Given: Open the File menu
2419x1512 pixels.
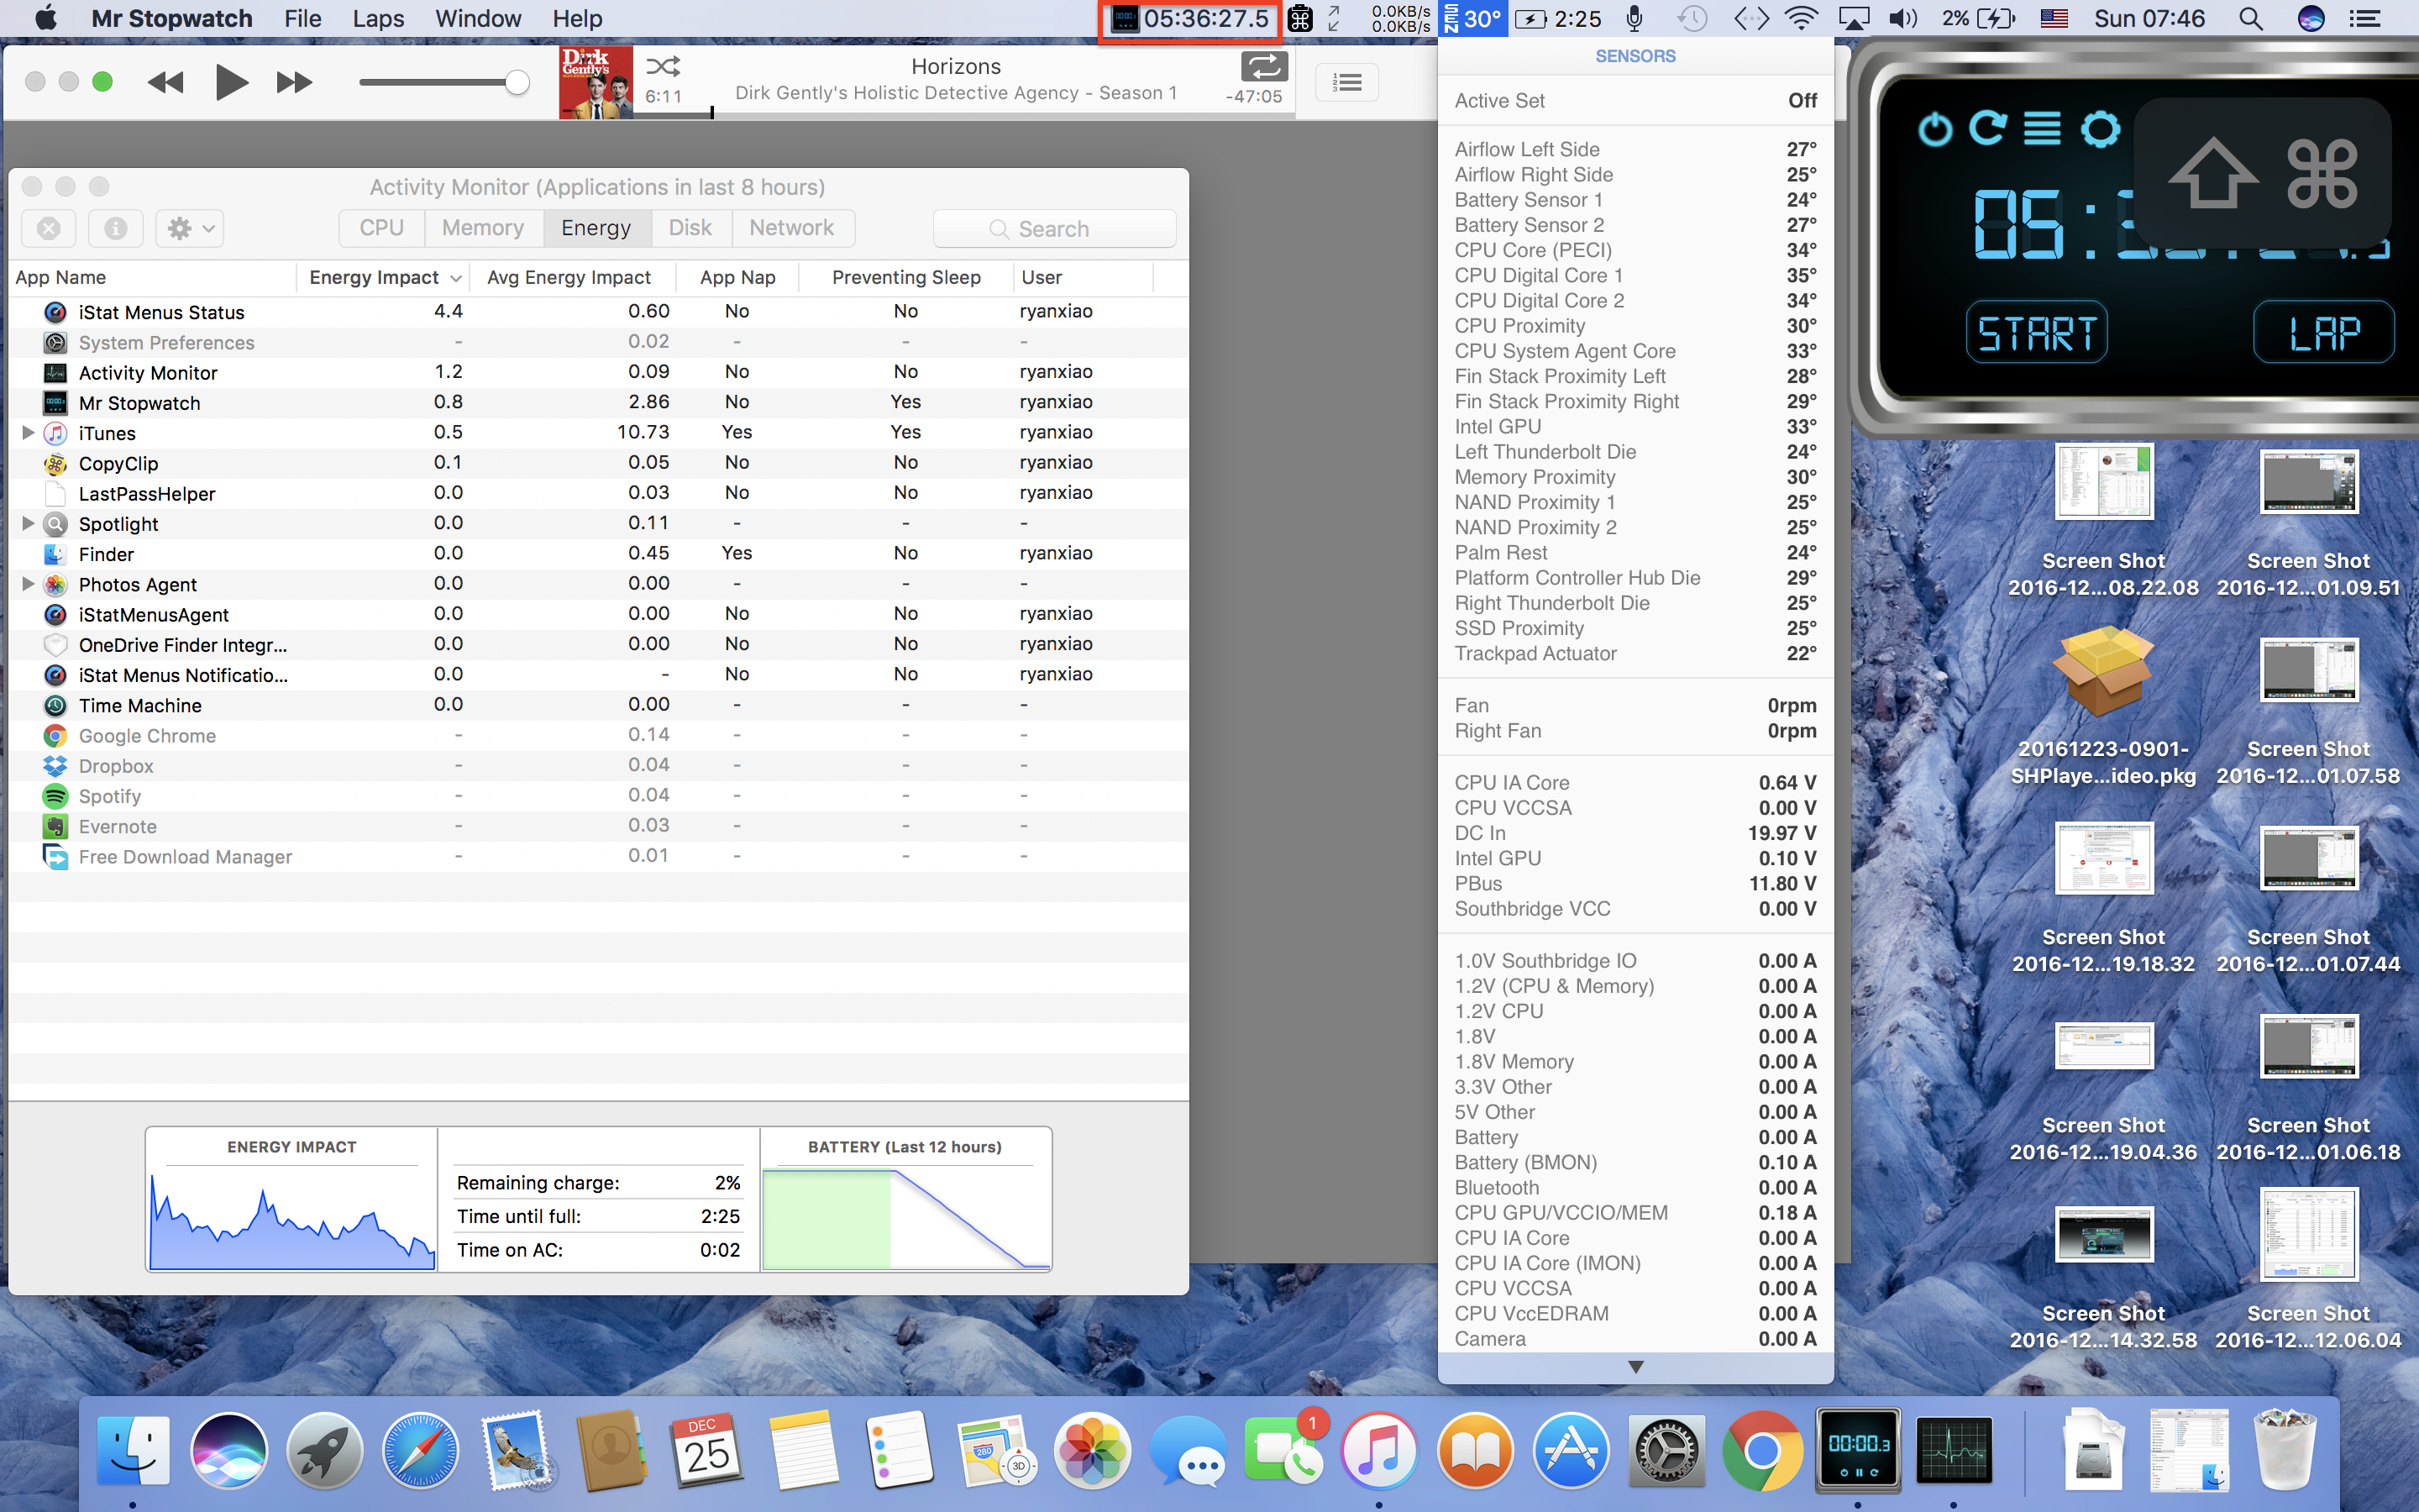Looking at the screenshot, I should [x=302, y=18].
